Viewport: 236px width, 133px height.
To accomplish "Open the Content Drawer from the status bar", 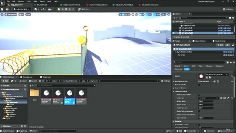I will pos(7,131).
